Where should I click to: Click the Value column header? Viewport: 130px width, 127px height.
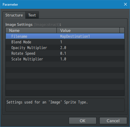coord(88,30)
